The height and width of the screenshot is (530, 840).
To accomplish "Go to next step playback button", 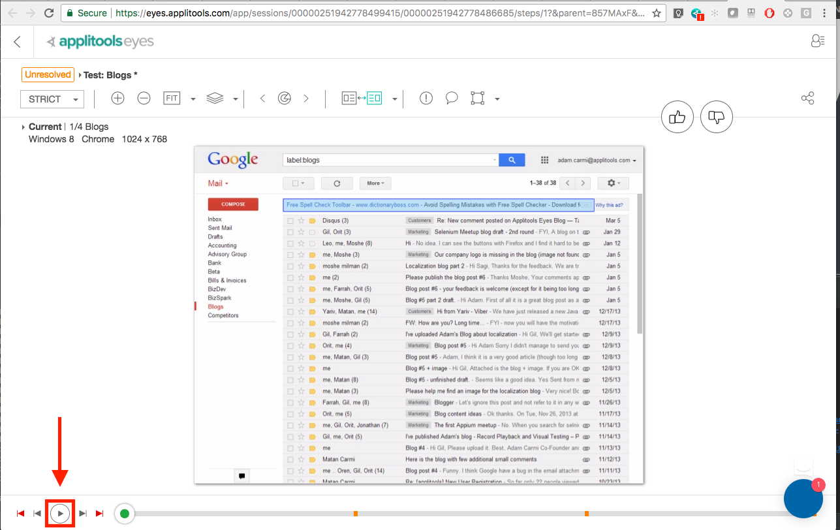I will tap(83, 514).
